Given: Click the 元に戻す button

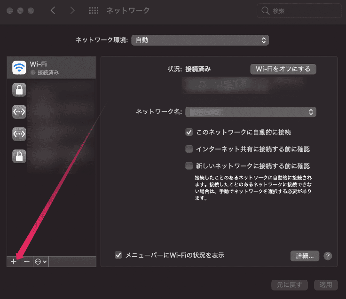Looking at the screenshot, I should click(289, 285).
